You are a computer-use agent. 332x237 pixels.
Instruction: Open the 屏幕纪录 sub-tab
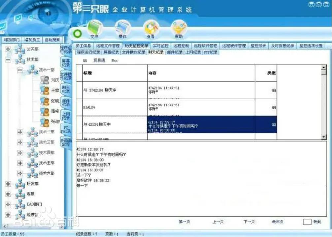(111, 52)
